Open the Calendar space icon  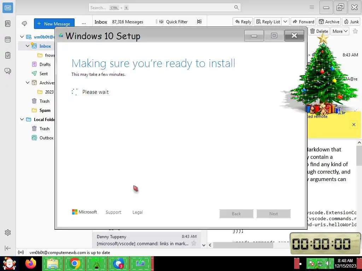(x=8, y=40)
